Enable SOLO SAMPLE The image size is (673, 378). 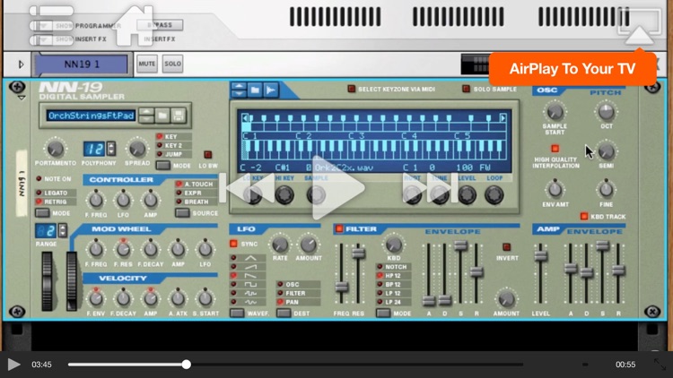coord(466,89)
